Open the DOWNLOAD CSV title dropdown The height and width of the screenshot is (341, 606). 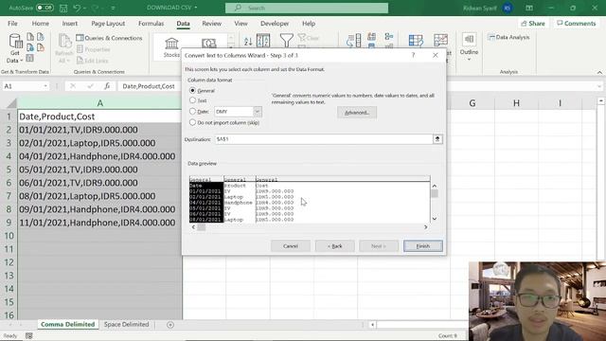(196, 8)
